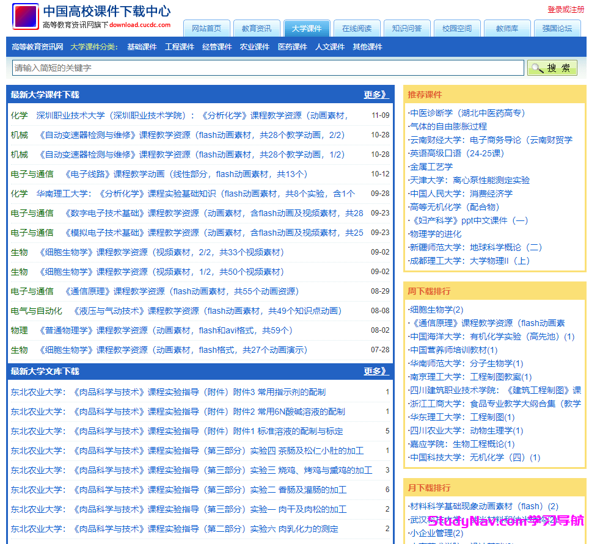Viewport: 600px width, 544px height.
Task: Click 更多》 next to 最新大学文库下载
Action: [x=377, y=372]
